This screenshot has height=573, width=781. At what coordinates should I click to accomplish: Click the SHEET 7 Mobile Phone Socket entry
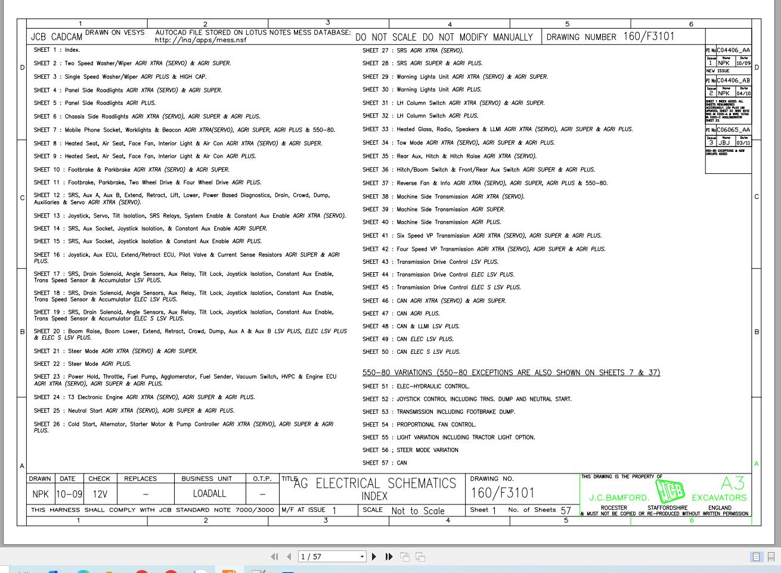point(184,130)
